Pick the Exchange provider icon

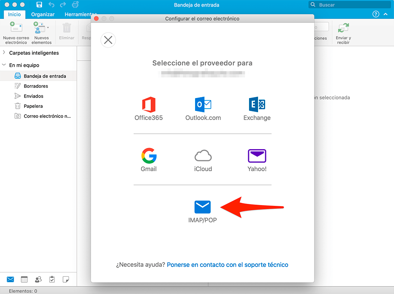point(257,104)
